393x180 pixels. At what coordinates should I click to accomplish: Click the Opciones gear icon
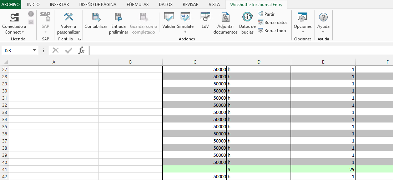pos(303,17)
